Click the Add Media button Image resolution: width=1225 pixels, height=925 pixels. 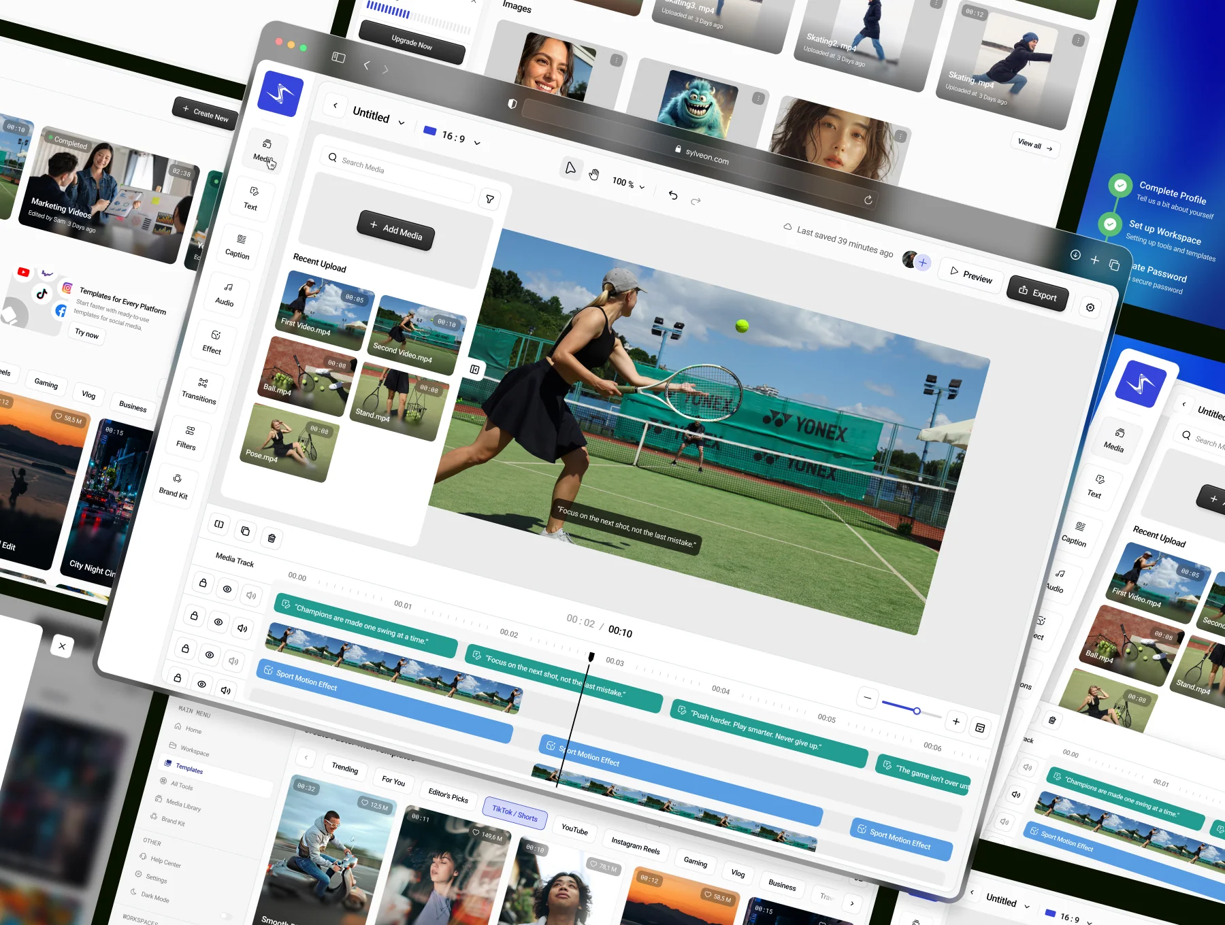coord(395,231)
